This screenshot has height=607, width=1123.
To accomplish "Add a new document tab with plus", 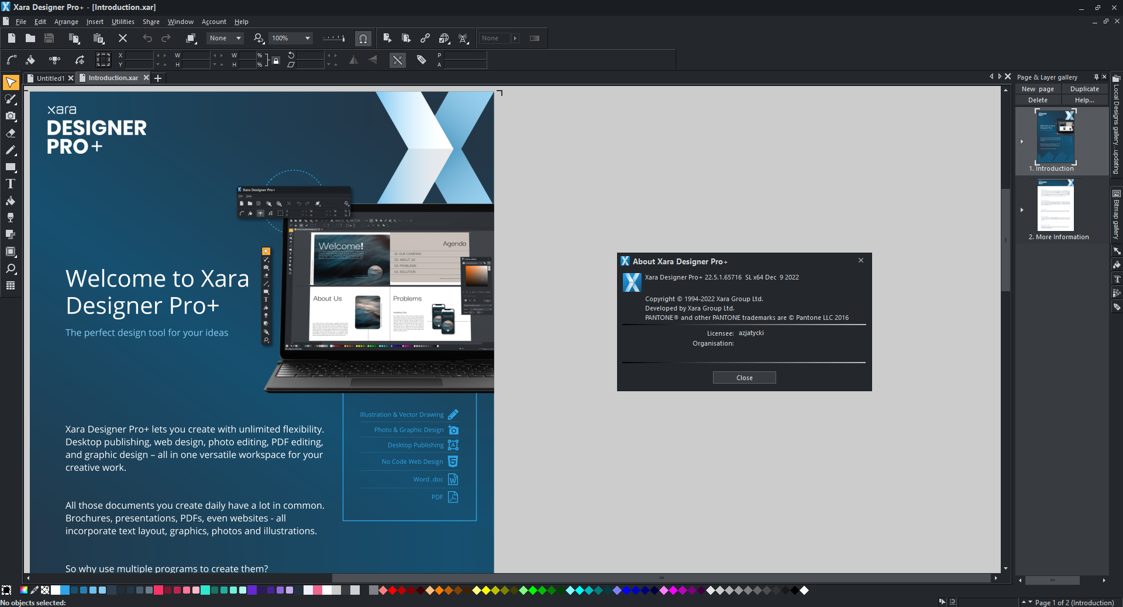I will coord(158,78).
